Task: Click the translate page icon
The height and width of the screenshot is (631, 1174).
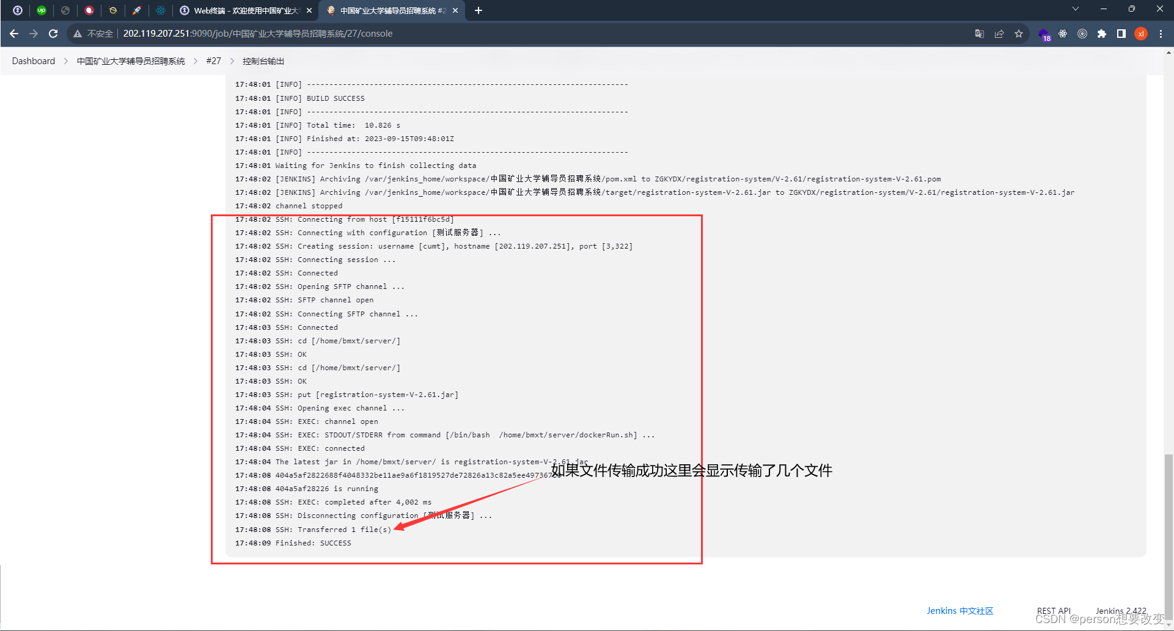Action: click(x=980, y=34)
